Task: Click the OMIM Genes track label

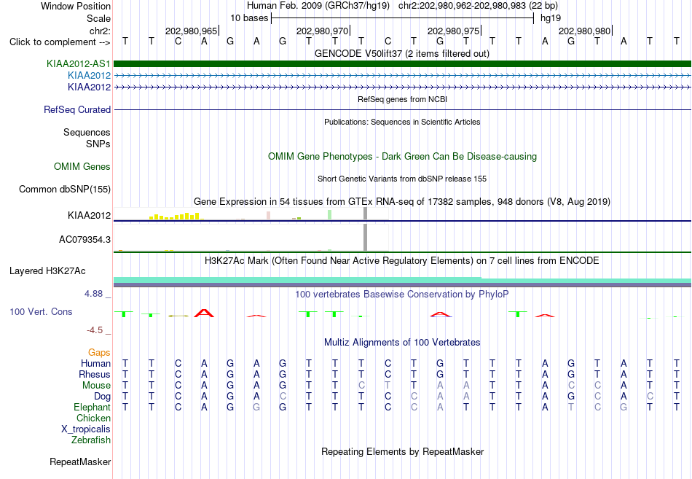Action: point(82,166)
